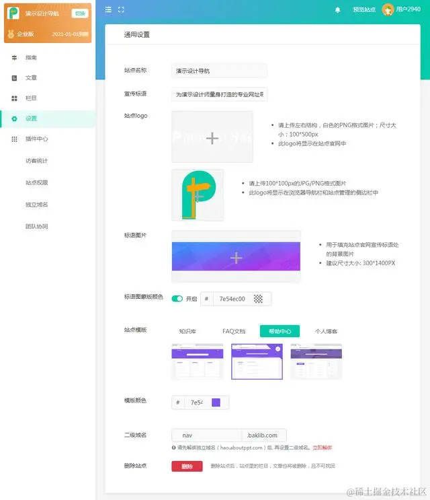Select the first template thumbnail
Image resolution: width=430 pixels, height=500 pixels.
198,361
